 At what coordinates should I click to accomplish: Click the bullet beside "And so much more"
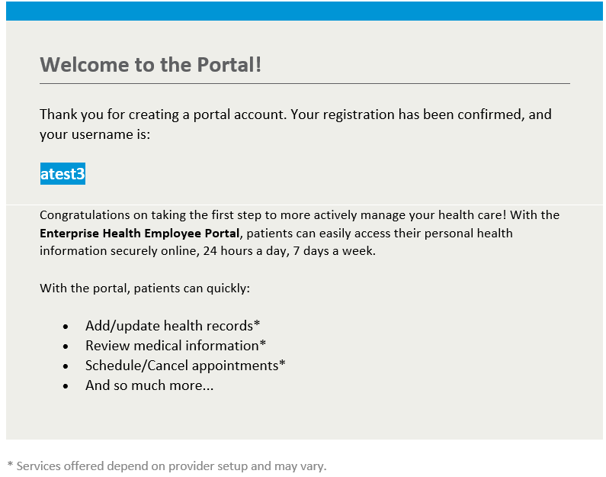coord(66,386)
